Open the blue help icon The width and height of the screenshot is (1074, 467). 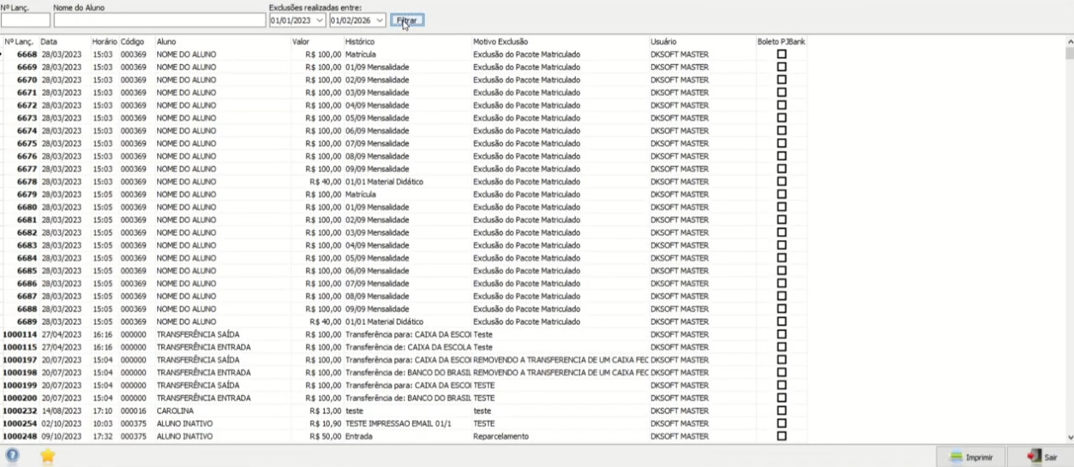12,456
